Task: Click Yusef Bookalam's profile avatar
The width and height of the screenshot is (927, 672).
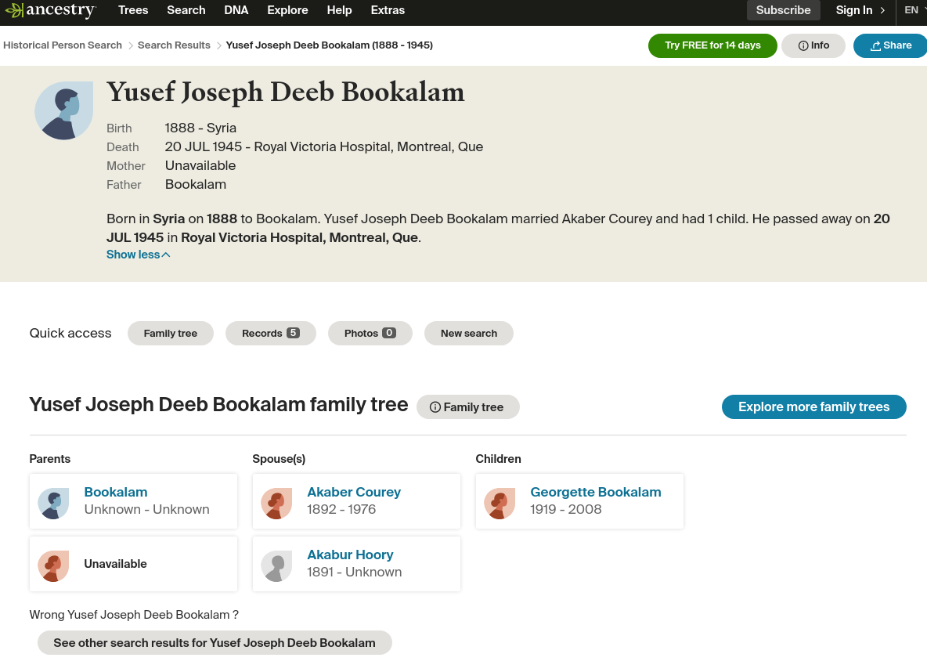Action: click(x=64, y=110)
